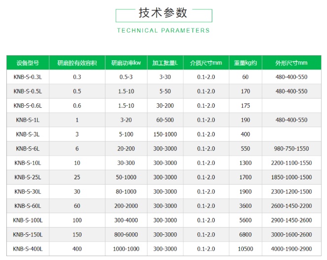
Task: Select the 研磨腔有效容积 column header
Action: coord(77,63)
